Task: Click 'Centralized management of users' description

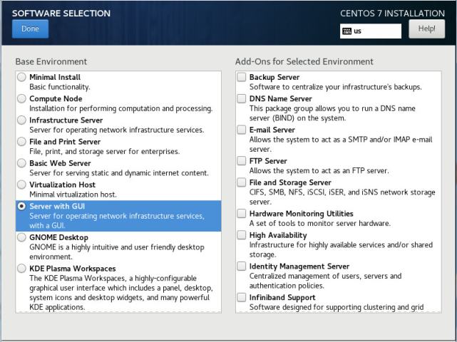Action: pos(326,281)
